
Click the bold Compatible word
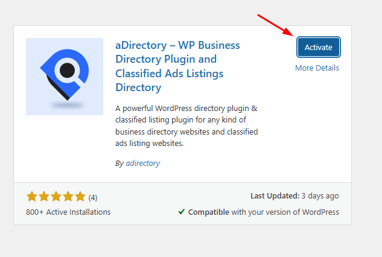209,212
